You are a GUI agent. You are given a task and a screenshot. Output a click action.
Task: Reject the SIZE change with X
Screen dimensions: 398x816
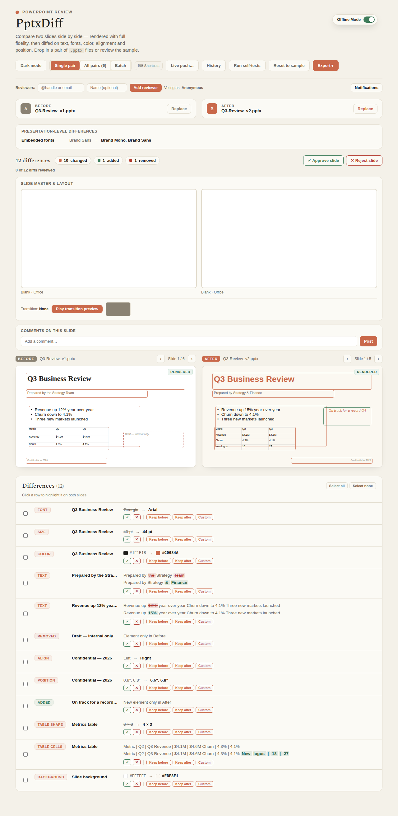(x=137, y=539)
